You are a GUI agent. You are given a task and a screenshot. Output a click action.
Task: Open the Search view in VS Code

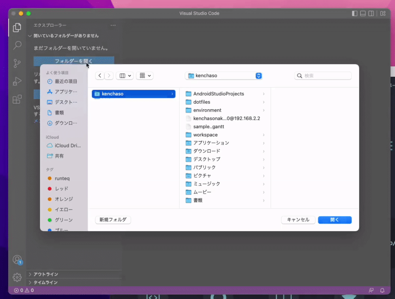17,45
